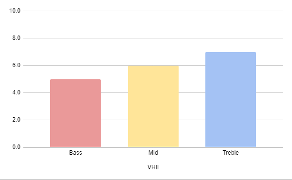Click the Mid category label

point(153,153)
